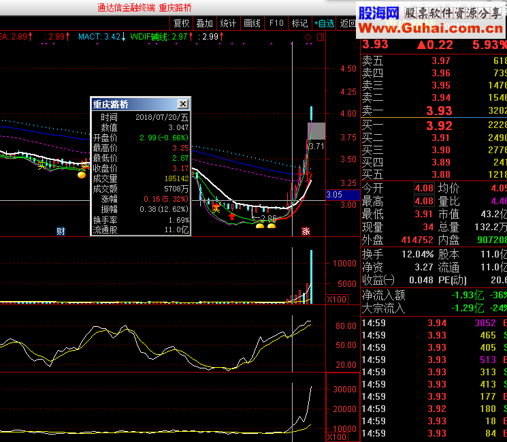Click the gray box beside the 3.71 label
The height and width of the screenshot is (442, 507).
pyautogui.click(x=316, y=131)
